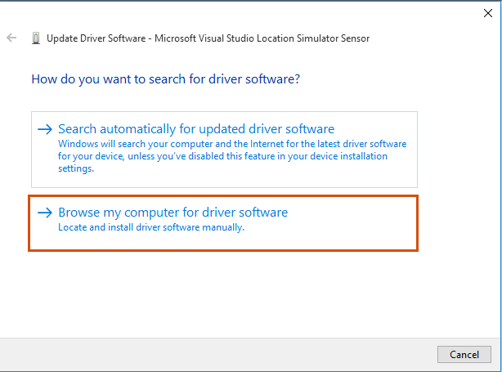Click the 'unless you've disabled this feature' text
Viewport: 502px width, 372px height.
click(183, 156)
